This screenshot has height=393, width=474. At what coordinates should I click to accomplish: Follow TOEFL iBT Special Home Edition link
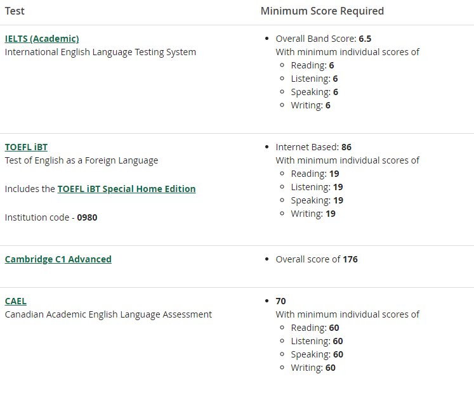click(x=126, y=189)
